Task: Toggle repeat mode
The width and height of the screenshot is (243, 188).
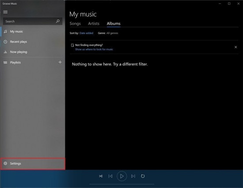Action: pos(143,176)
